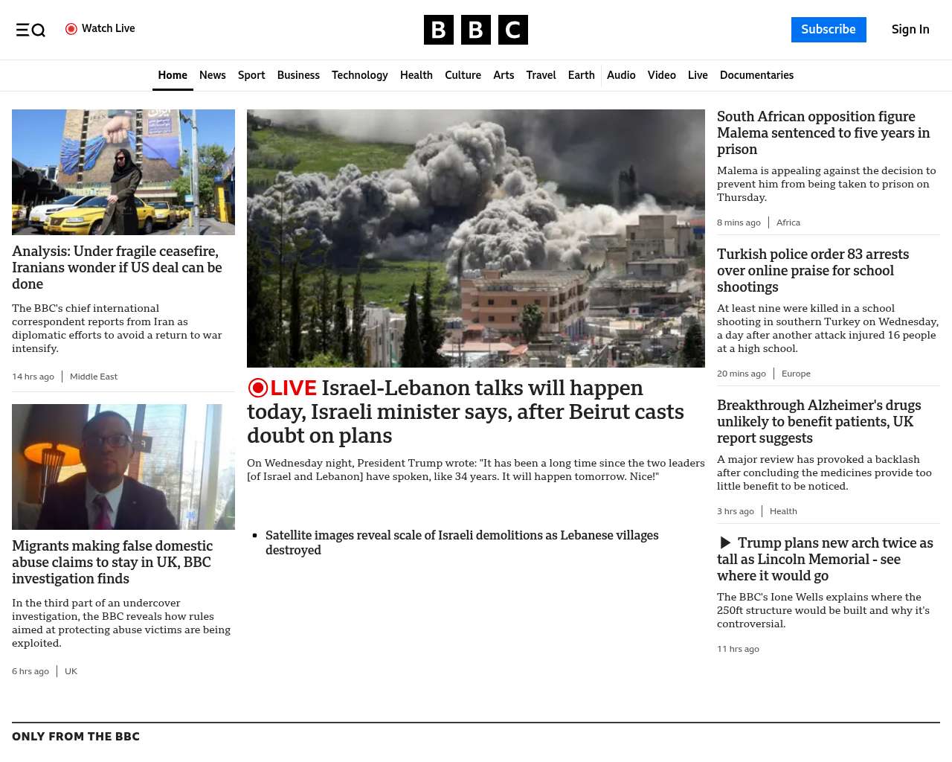952x762 pixels.
Task: Click the red LIVE indicator icon
Action: click(x=258, y=388)
